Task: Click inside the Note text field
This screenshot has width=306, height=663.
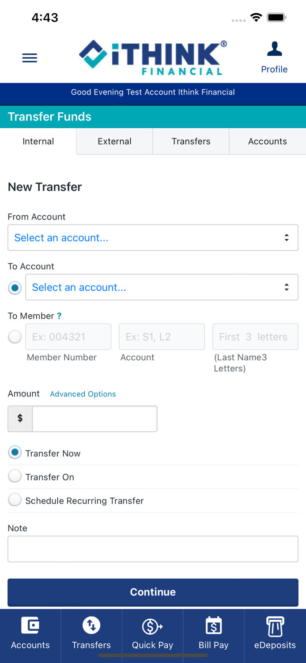Action: 153,549
